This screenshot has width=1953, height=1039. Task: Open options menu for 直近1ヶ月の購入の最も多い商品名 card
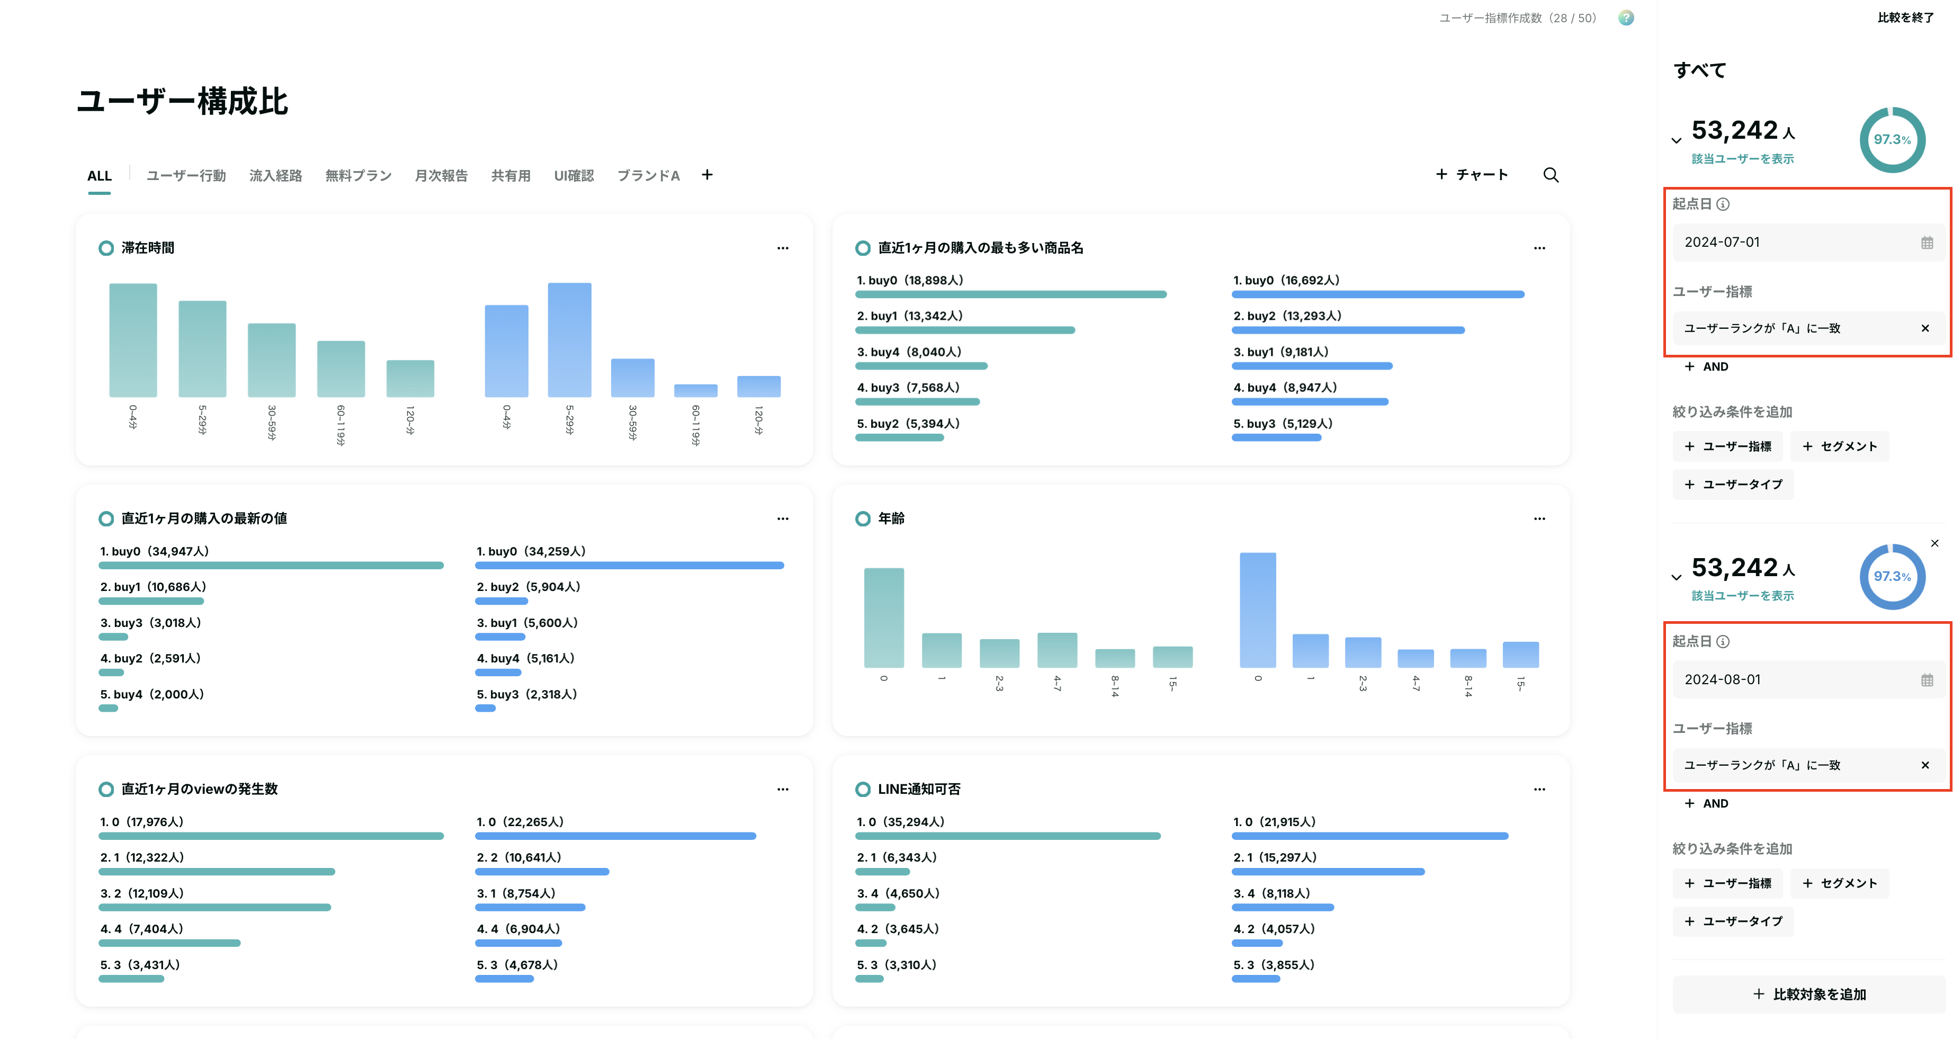point(1539,248)
